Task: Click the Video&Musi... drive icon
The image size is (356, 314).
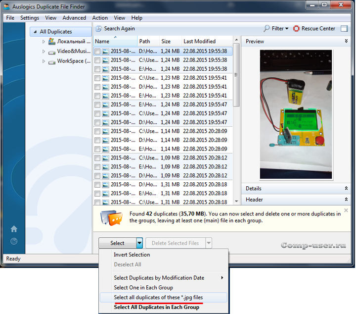Action: [52, 52]
